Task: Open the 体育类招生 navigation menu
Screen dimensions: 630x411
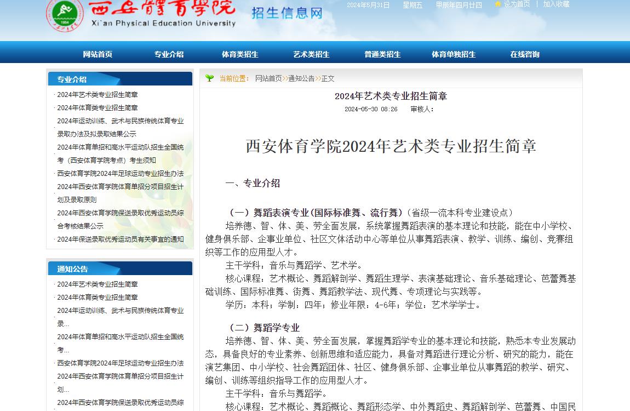Action: [240, 54]
